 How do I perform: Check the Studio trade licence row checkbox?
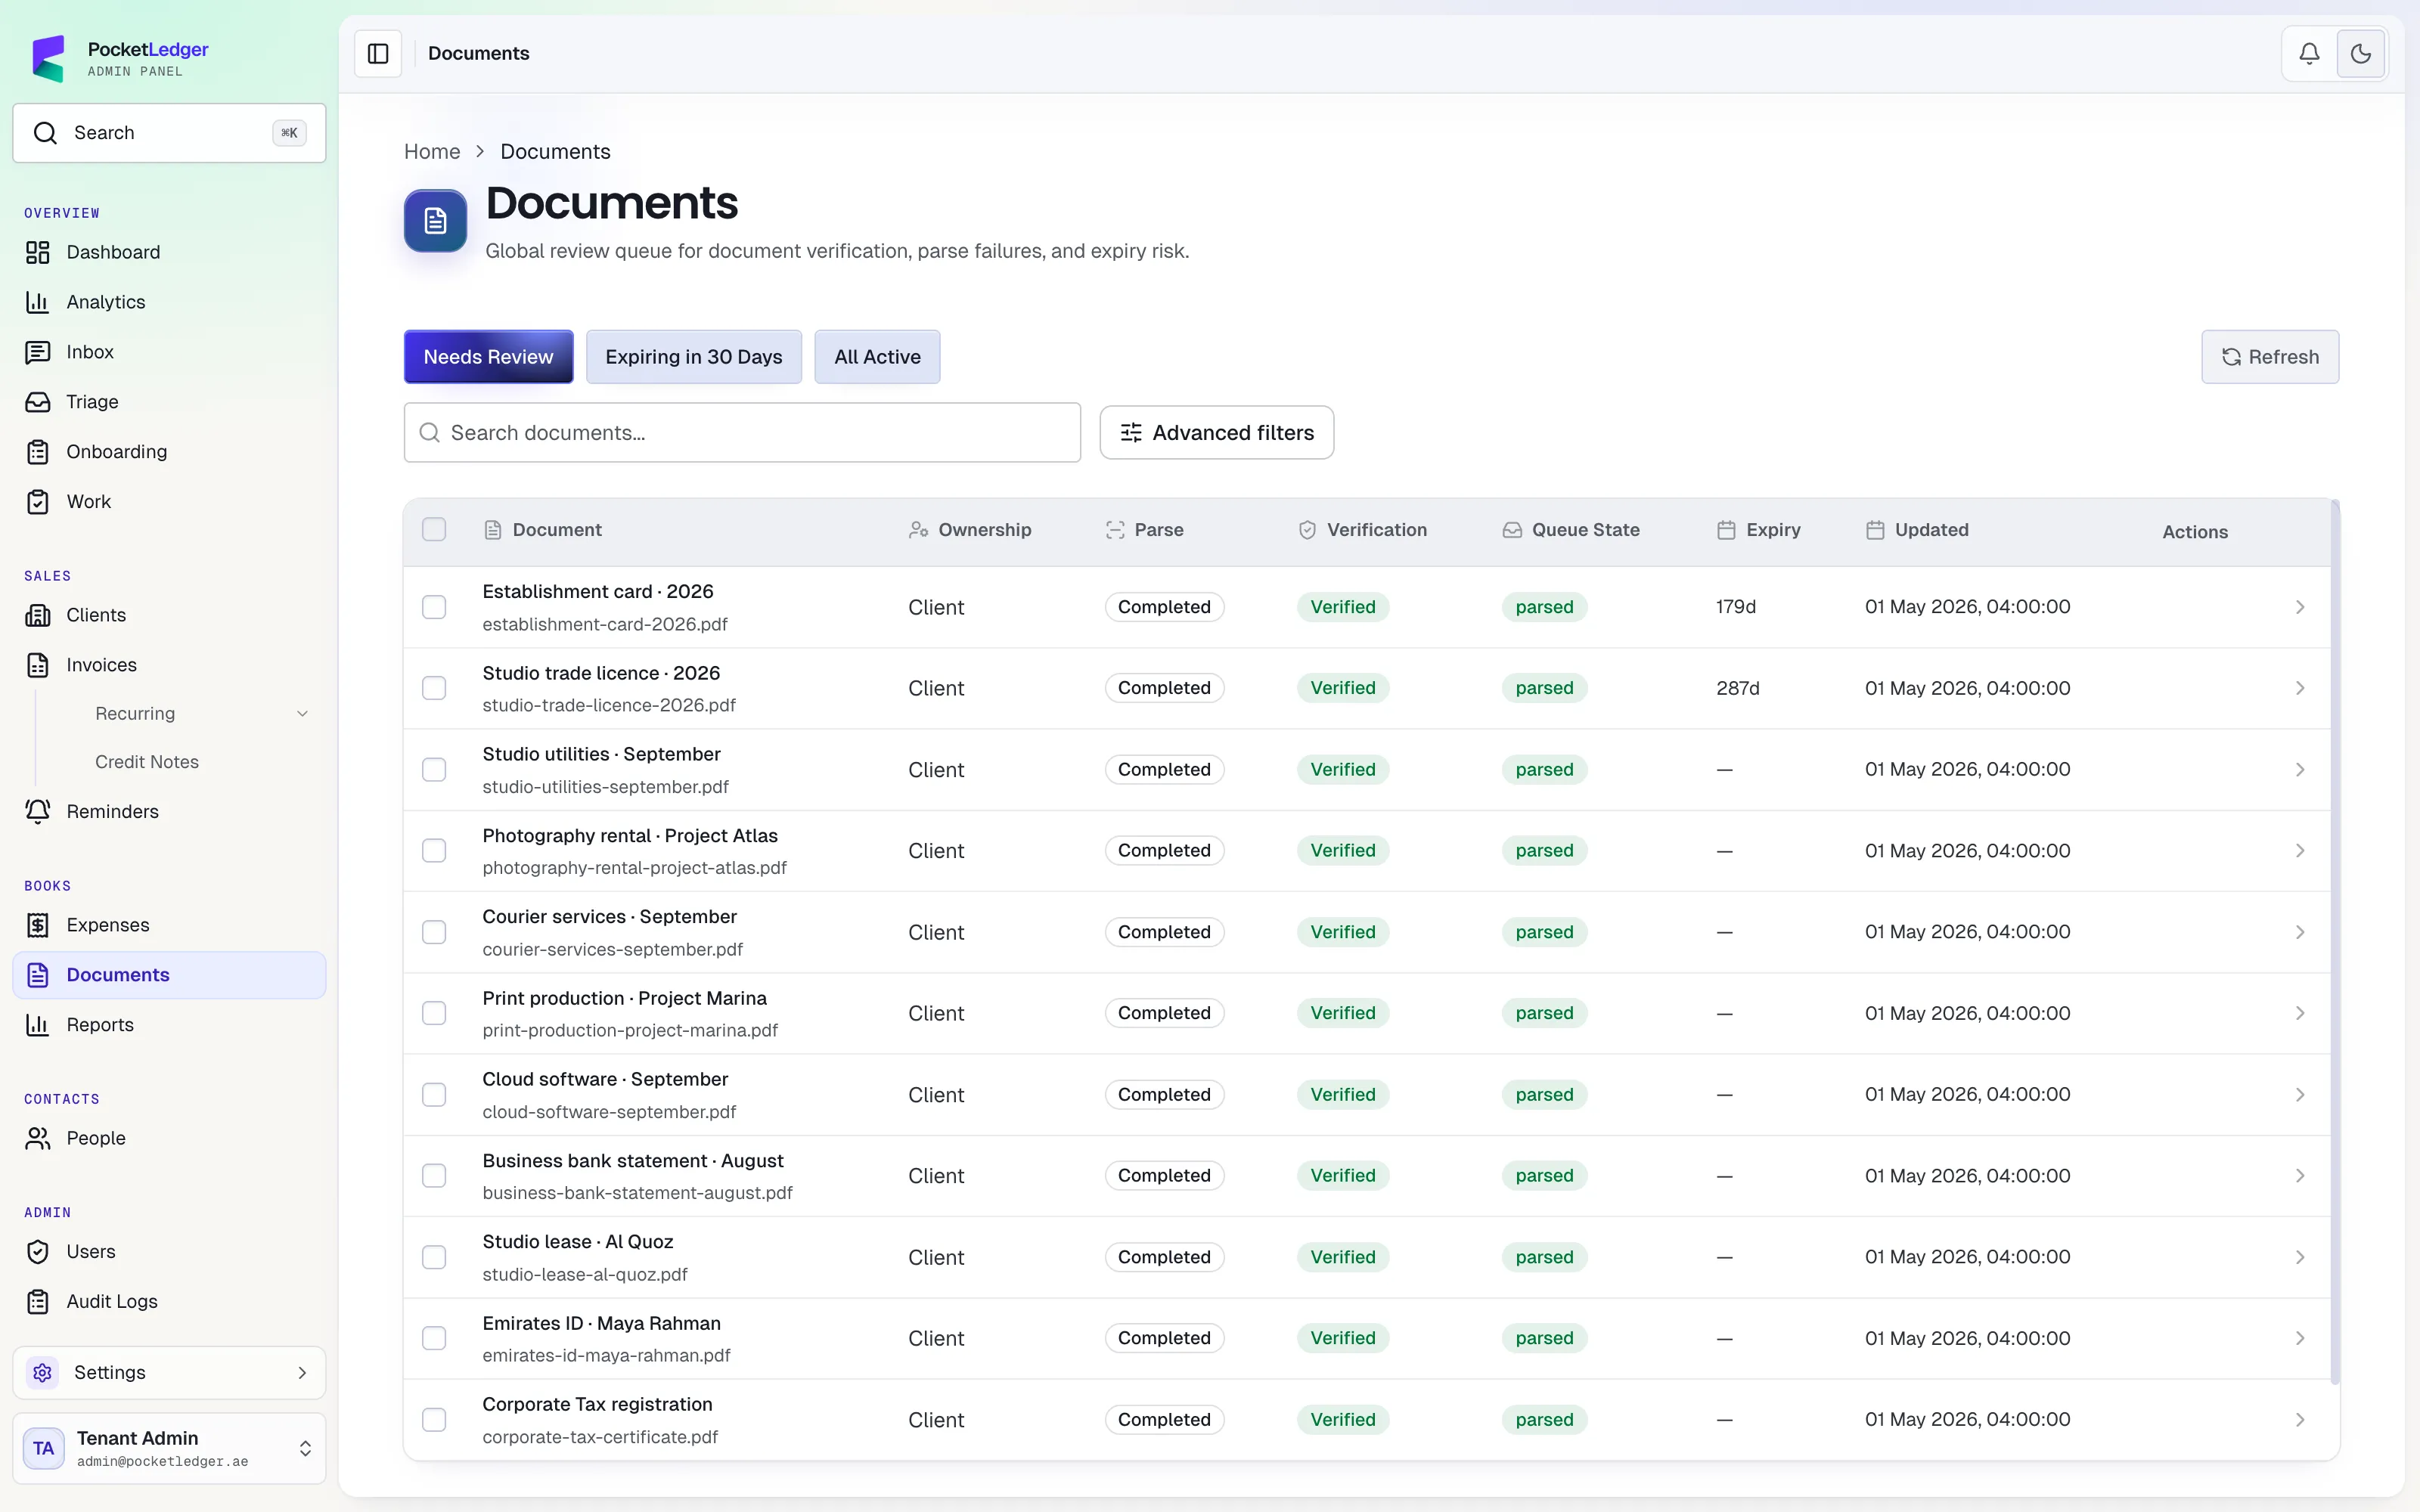click(434, 688)
